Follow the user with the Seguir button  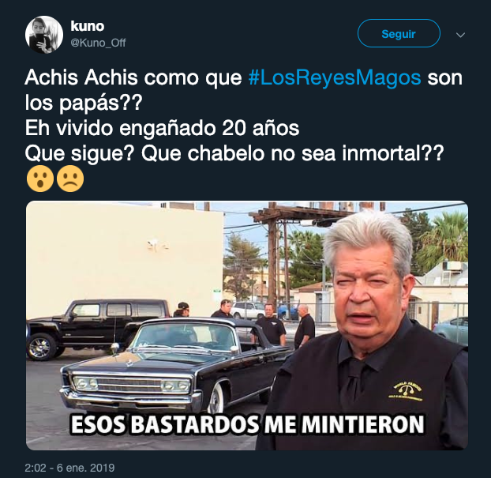tap(399, 33)
